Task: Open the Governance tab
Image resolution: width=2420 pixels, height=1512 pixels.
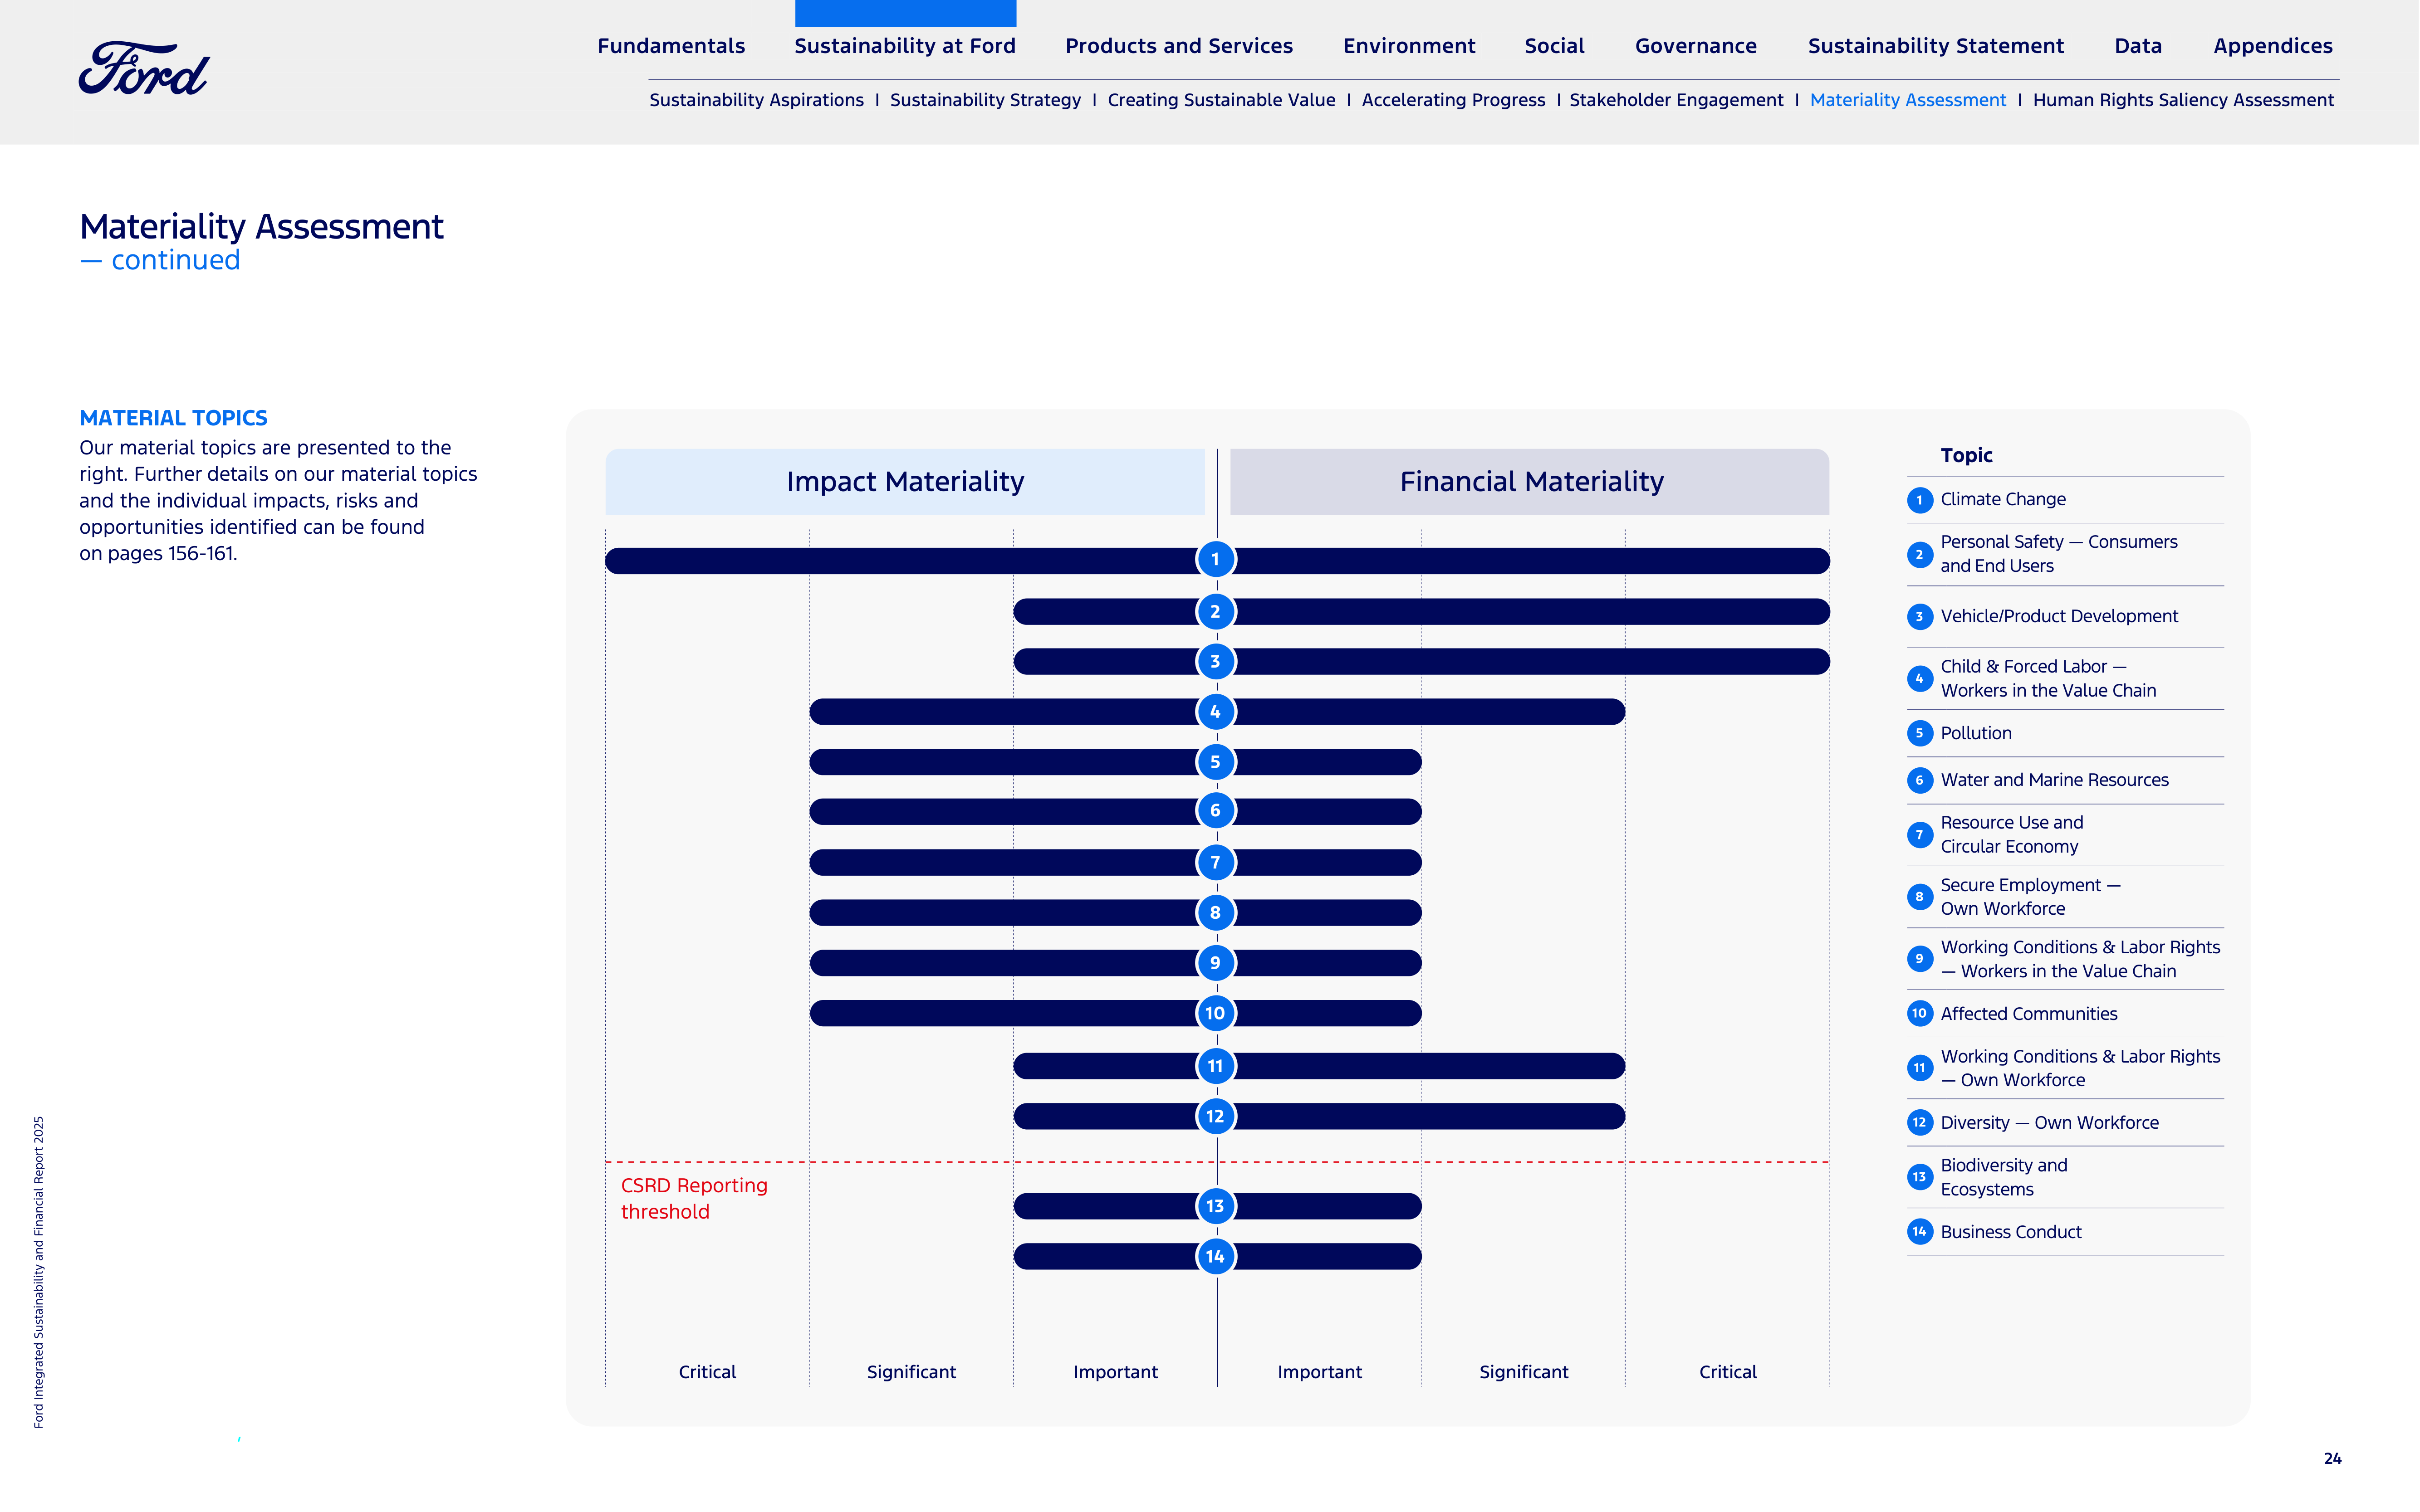Action: [1696, 46]
